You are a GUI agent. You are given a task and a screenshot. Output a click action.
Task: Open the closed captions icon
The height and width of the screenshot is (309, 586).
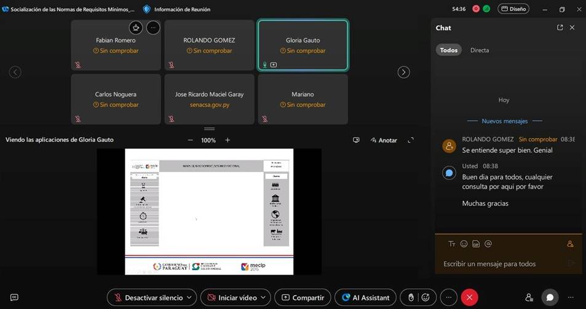click(x=14, y=297)
